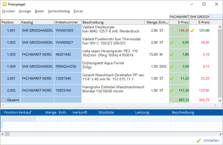Click the splitter grip between the panels

tap(111, 108)
